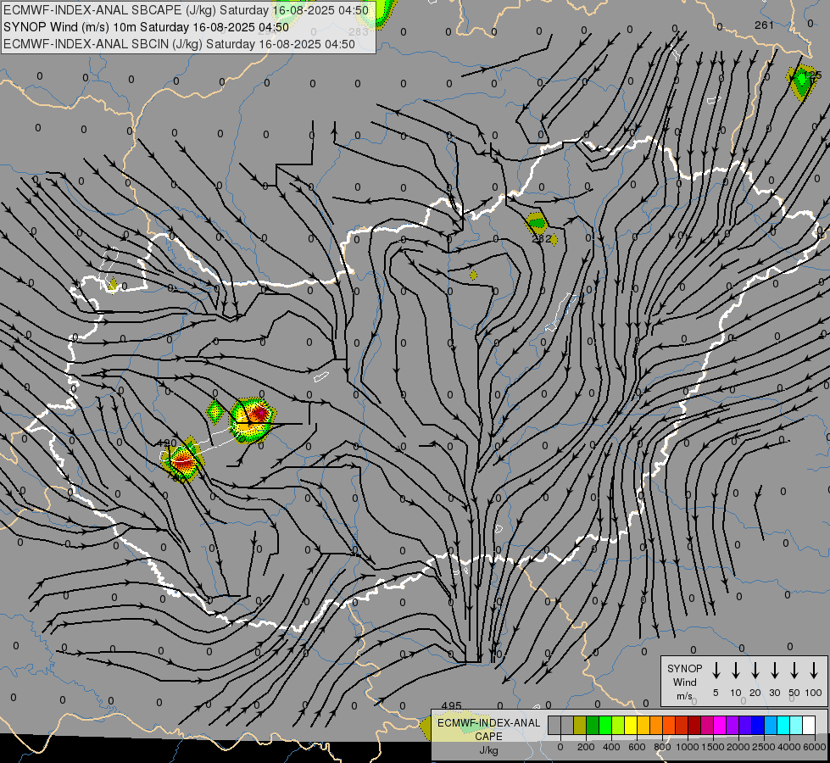Screen dimensions: 830x763
Task: Pick the dark green CAPE legend swatch
Action: [x=593, y=725]
